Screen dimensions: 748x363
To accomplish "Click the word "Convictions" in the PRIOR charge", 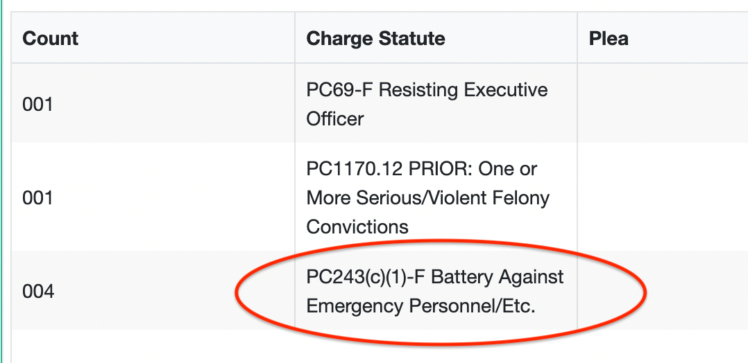I will [357, 227].
